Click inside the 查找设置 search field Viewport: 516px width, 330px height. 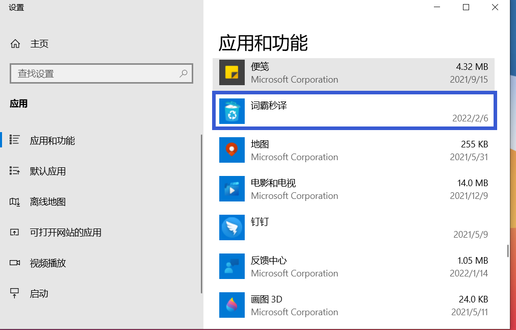[x=92, y=73]
